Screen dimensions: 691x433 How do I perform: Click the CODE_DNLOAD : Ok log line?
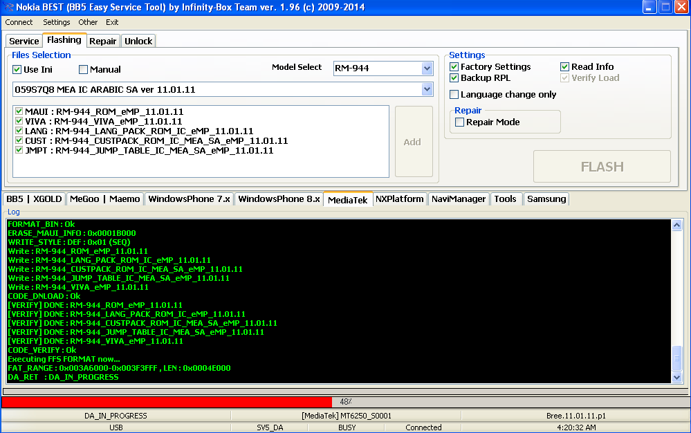pyautogui.click(x=44, y=296)
